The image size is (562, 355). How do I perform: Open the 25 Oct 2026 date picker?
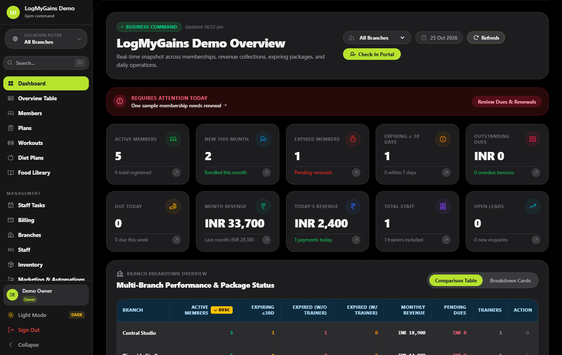coord(440,38)
